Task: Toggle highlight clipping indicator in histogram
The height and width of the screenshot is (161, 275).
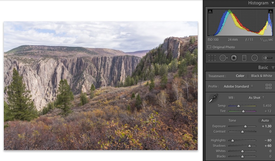Action: [271, 11]
